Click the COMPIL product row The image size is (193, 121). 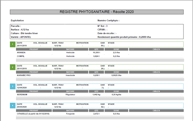tap(100, 56)
